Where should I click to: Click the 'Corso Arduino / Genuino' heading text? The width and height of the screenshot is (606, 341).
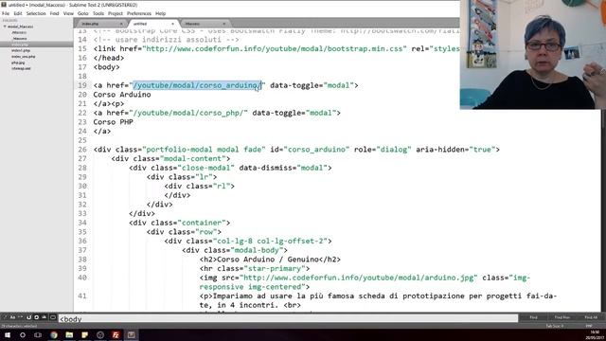point(269,260)
